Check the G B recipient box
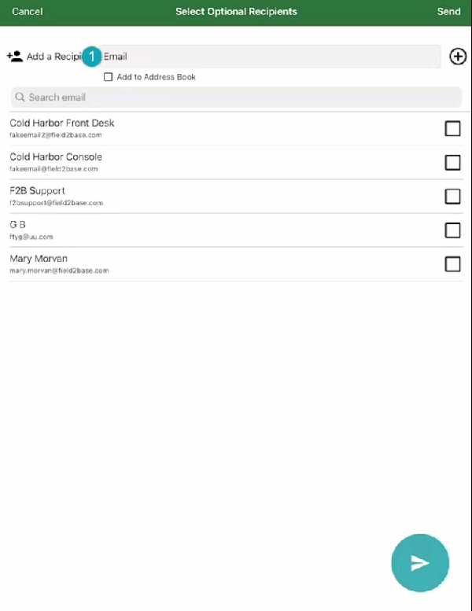The image size is (472, 611). pyautogui.click(x=452, y=230)
